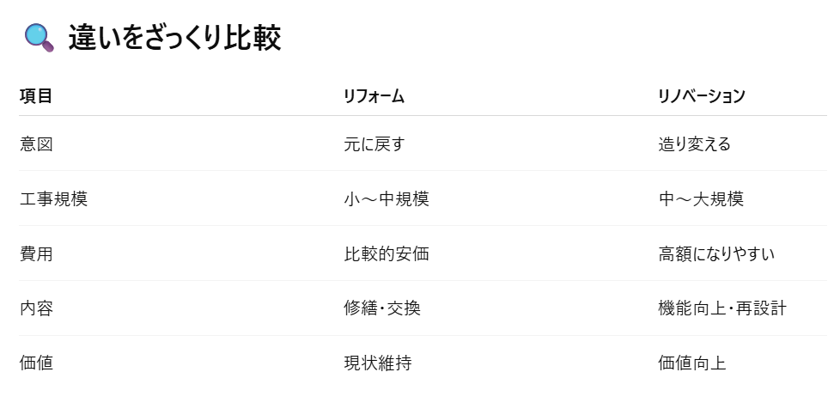
Task: Click the 中～大規模 cell
Action: 701,198
